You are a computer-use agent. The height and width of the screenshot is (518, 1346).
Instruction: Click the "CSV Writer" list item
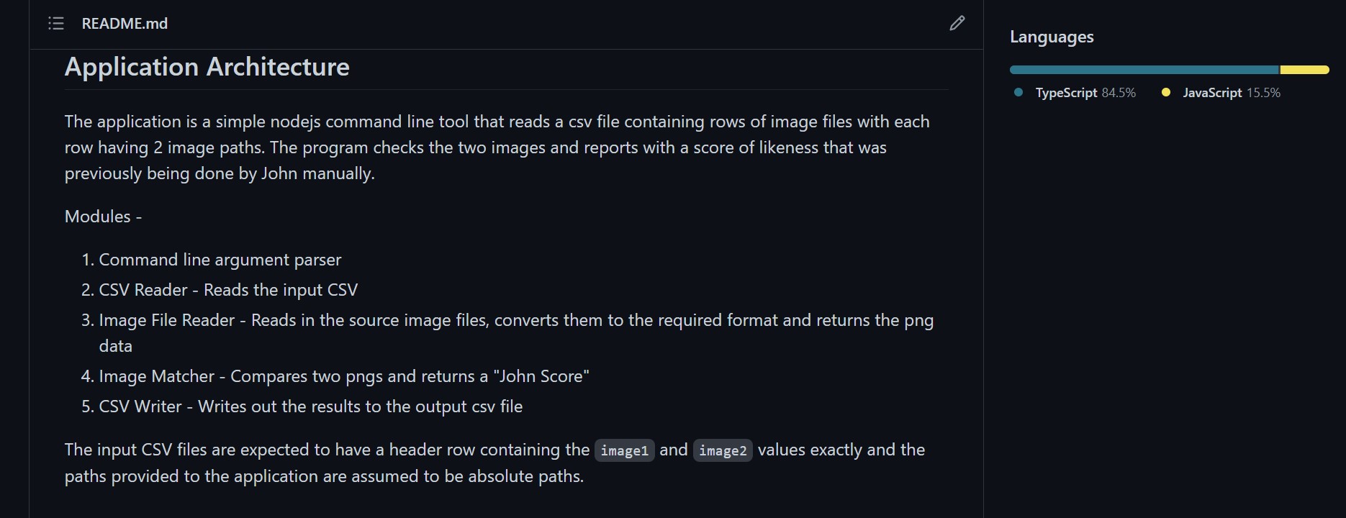(x=310, y=406)
